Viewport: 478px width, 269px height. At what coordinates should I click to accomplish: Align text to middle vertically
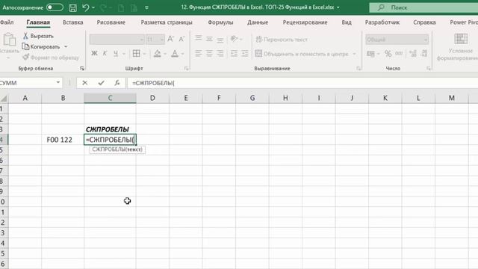pyautogui.click(x=209, y=39)
